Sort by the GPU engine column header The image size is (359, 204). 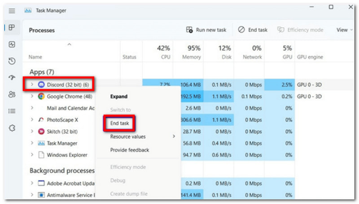[310, 57]
